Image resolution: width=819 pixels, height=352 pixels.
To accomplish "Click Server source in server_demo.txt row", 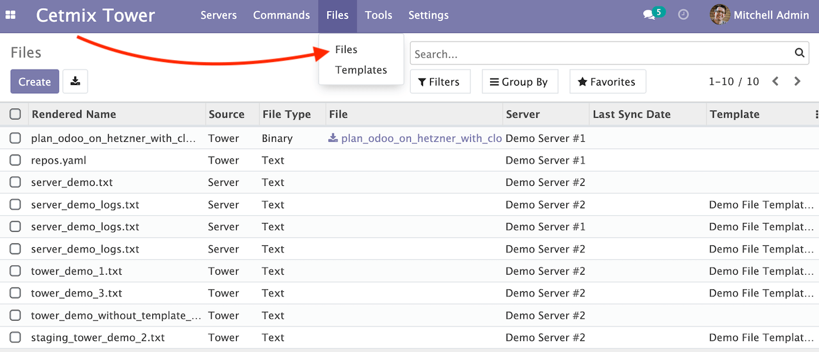I will [223, 182].
